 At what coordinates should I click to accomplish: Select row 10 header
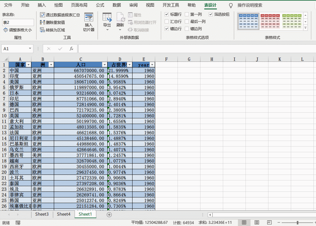coord(4,116)
